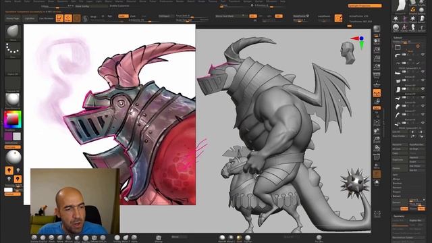The image size is (432, 243).
Task: Toggle the Floor grid
Action: 377,84
